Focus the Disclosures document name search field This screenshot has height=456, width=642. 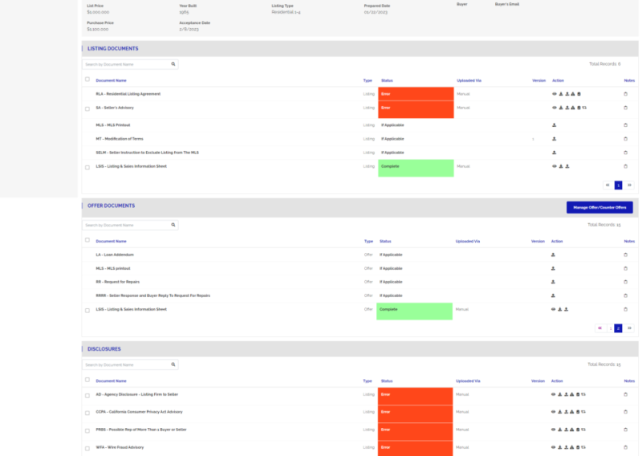click(125, 364)
